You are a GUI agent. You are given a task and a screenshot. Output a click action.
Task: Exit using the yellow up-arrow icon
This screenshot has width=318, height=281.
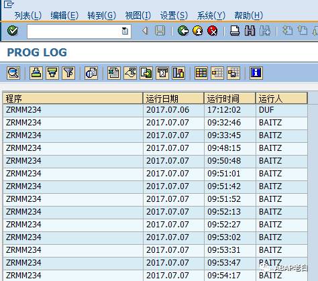coord(198,31)
